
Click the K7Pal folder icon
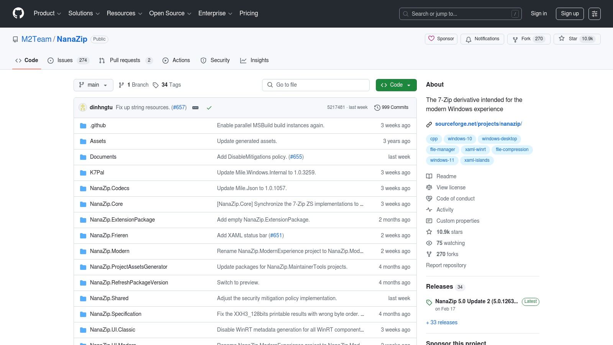tap(83, 173)
